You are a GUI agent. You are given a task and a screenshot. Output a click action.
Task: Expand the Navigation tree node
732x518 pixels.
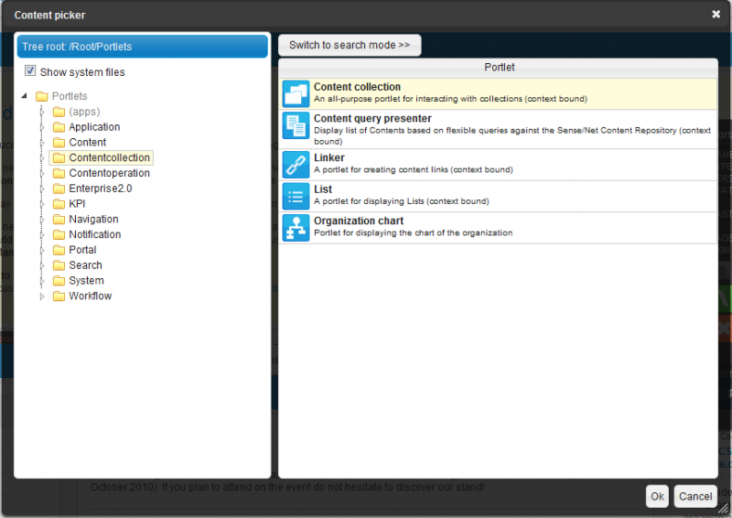pos(42,219)
